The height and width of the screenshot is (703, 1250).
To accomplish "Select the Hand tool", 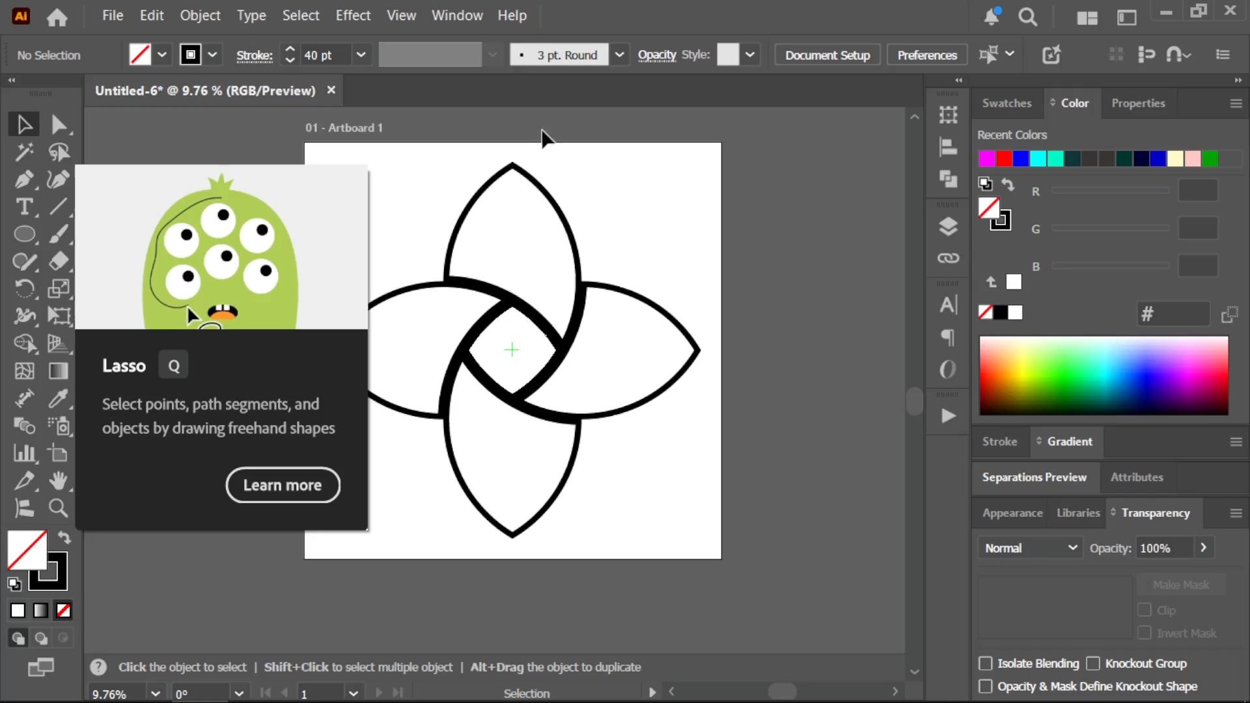I will pos(59,480).
